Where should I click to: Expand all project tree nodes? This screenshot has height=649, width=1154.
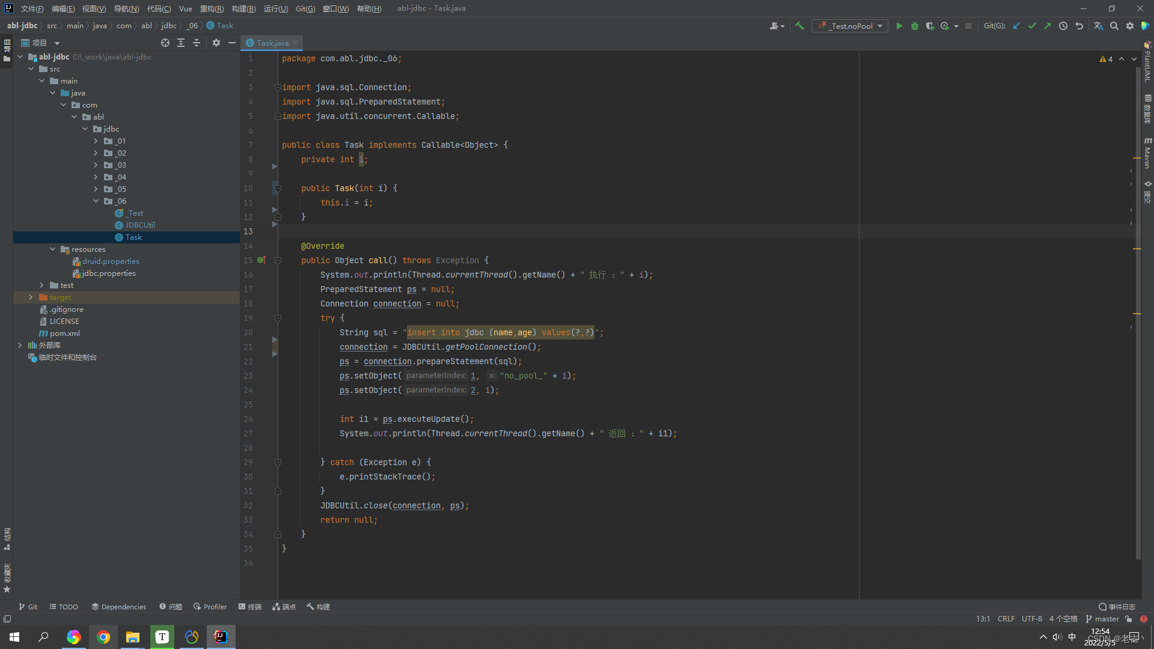click(x=181, y=43)
